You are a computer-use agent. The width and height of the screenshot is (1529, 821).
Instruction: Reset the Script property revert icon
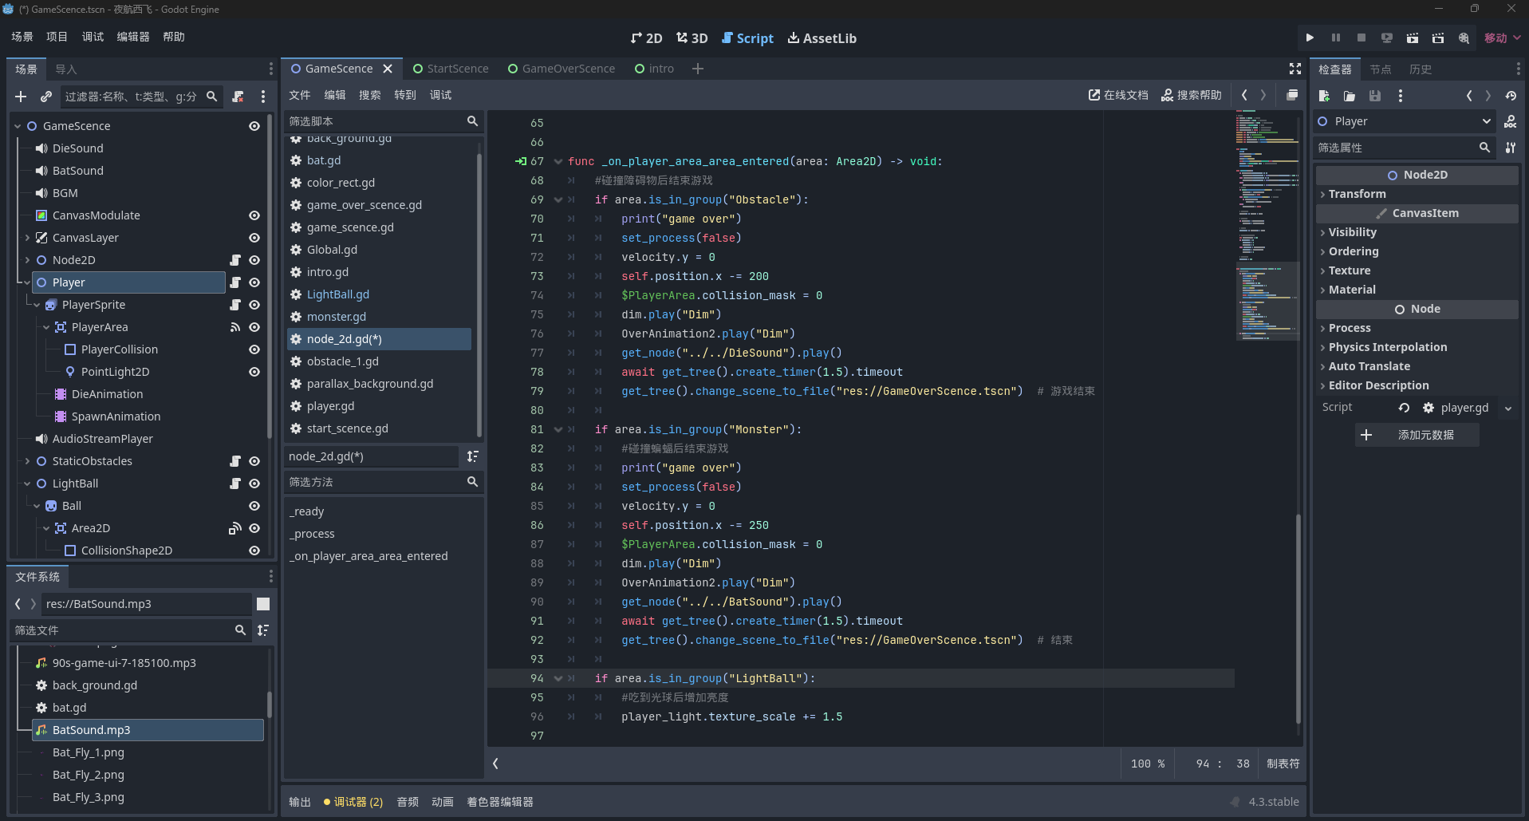[x=1404, y=408]
